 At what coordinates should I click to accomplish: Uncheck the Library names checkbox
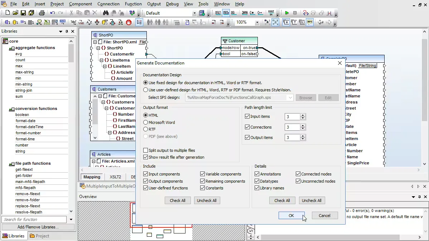257,188
